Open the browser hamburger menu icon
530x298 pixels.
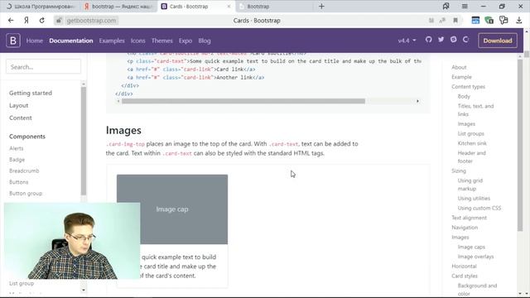[x=465, y=6]
